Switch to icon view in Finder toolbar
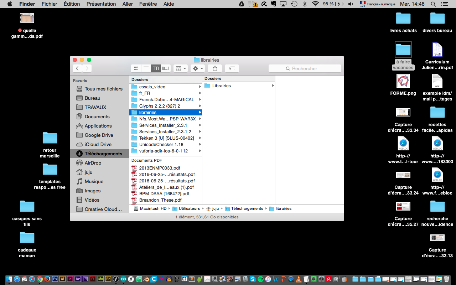The image size is (456, 285). 136,68
